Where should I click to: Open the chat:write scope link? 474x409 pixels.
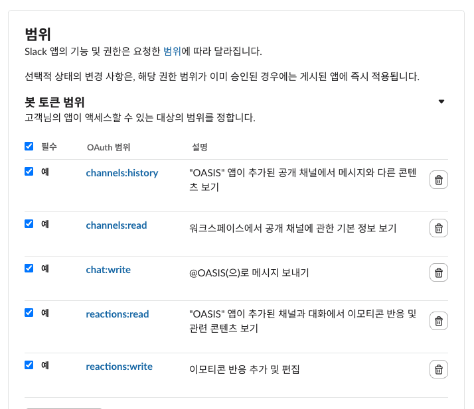click(108, 270)
